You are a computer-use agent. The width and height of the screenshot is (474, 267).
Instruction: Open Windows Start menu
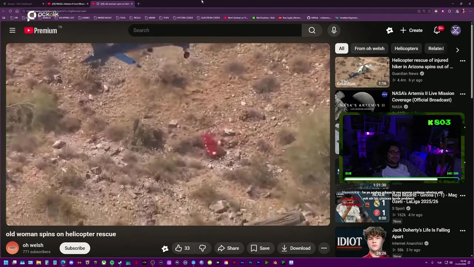6,263
